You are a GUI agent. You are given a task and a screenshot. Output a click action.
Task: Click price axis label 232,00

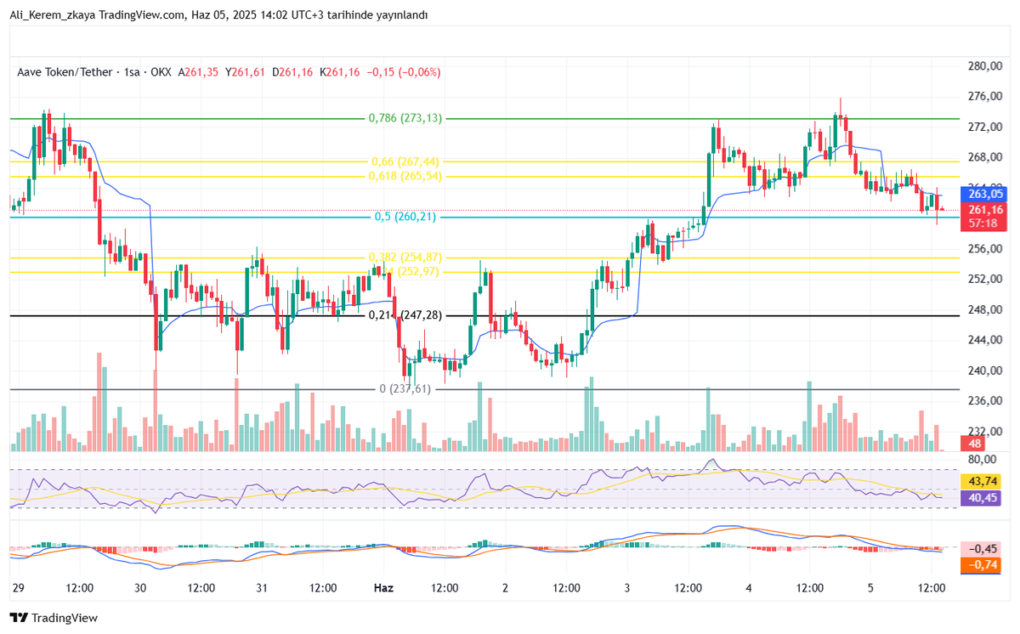[985, 431]
